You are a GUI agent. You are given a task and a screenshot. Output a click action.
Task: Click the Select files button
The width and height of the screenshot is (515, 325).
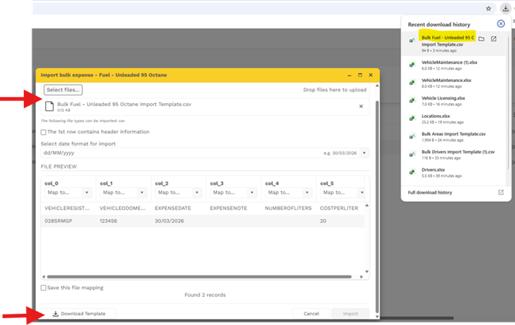point(63,90)
